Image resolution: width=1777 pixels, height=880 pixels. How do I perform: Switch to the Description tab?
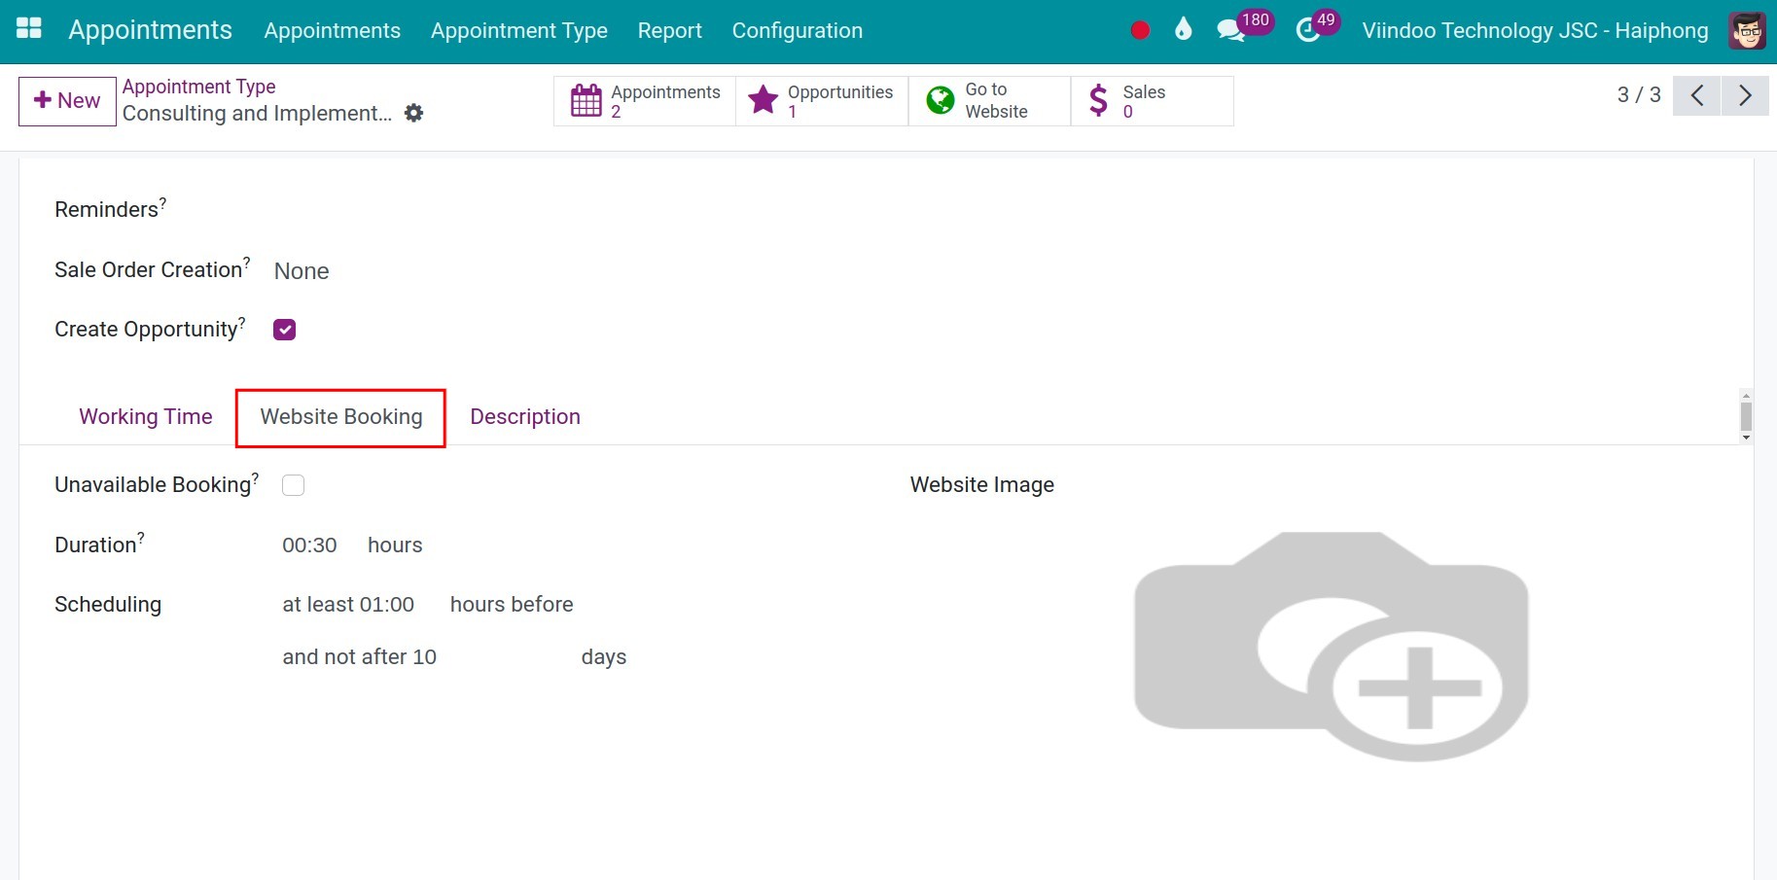pyautogui.click(x=525, y=417)
